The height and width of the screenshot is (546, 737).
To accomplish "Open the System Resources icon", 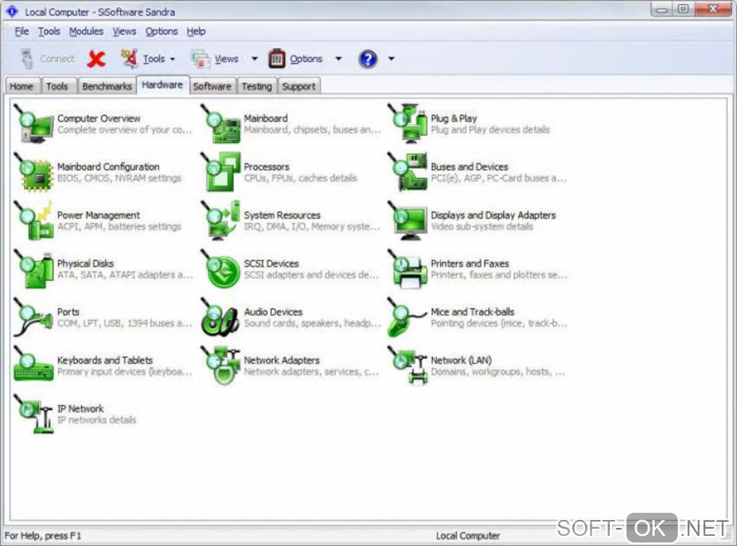I will click(220, 220).
